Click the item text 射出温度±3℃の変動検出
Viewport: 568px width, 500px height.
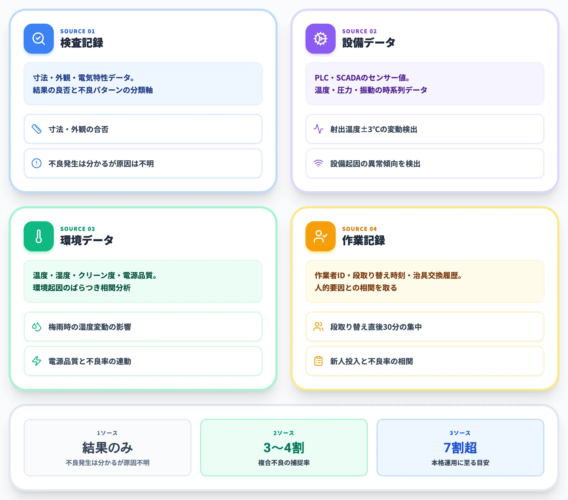pyautogui.click(x=374, y=129)
